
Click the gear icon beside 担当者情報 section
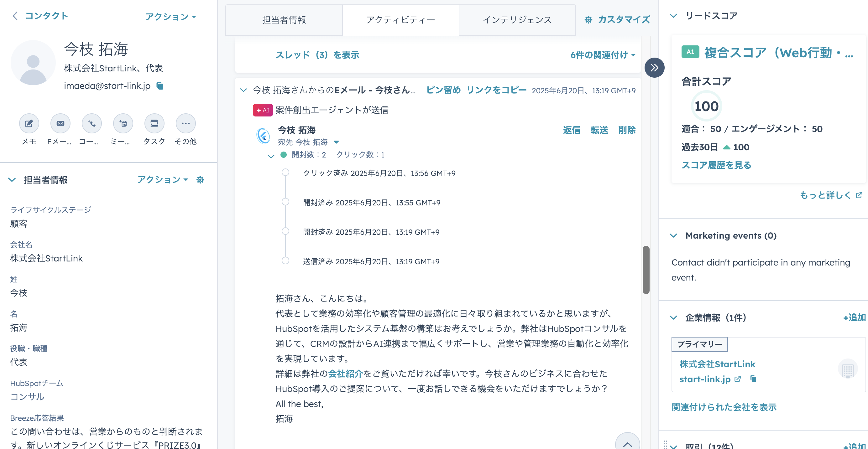pos(200,180)
